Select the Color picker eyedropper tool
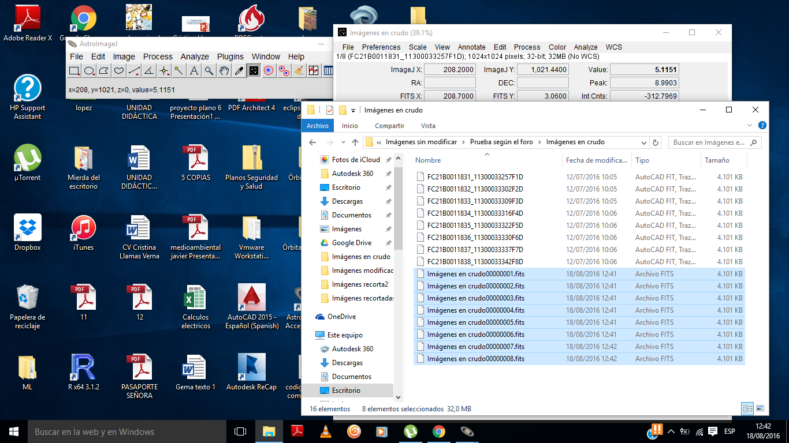 pos(239,71)
